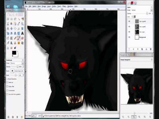
Task: Select the Measure compass tool
Action: tap(8, 28)
